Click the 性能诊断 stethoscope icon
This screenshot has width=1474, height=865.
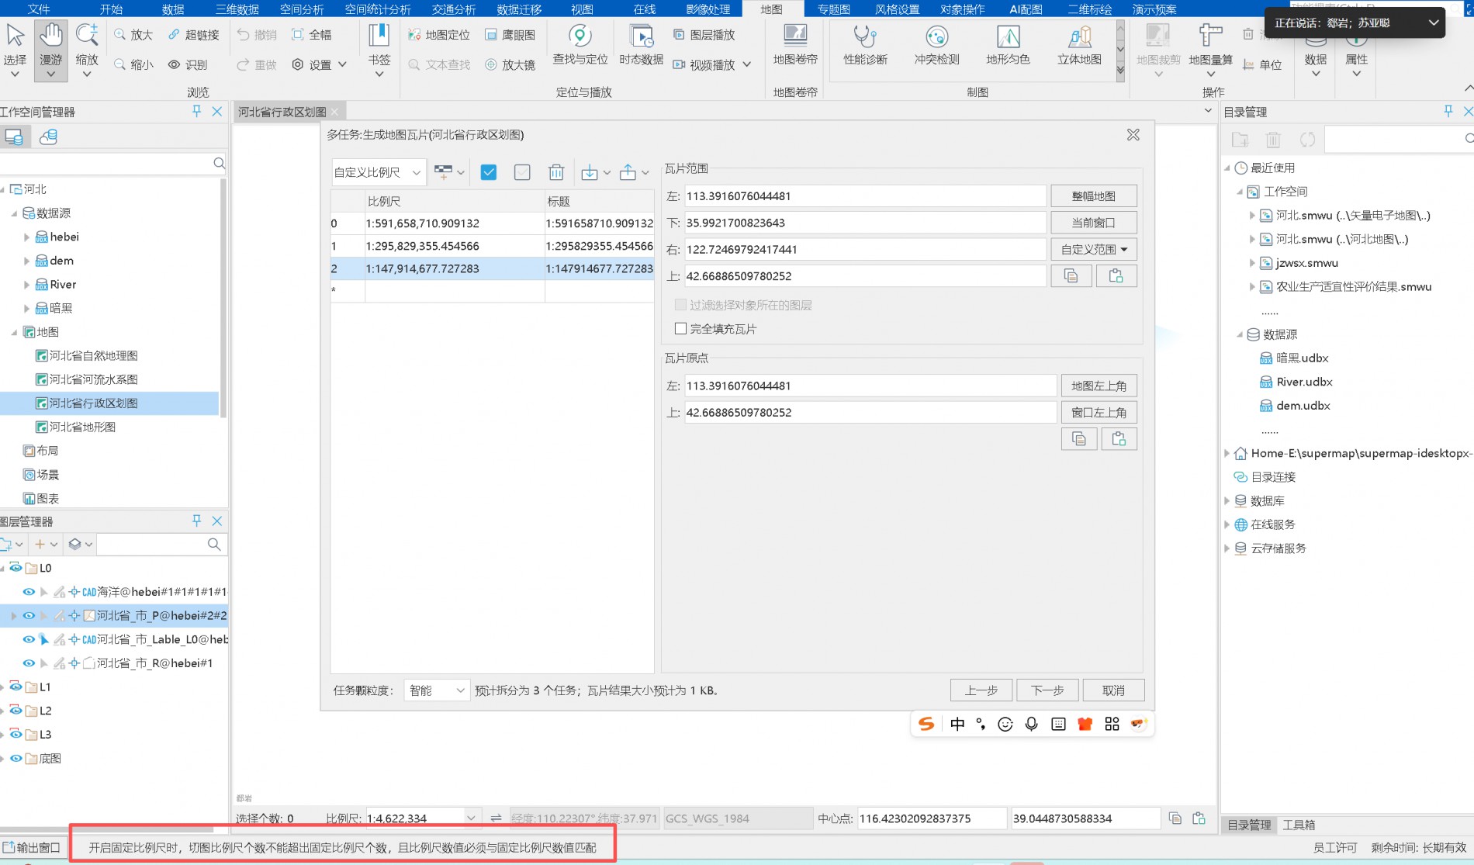click(x=865, y=37)
